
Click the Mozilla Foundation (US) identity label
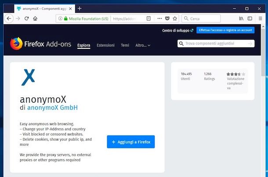tap(89, 18)
